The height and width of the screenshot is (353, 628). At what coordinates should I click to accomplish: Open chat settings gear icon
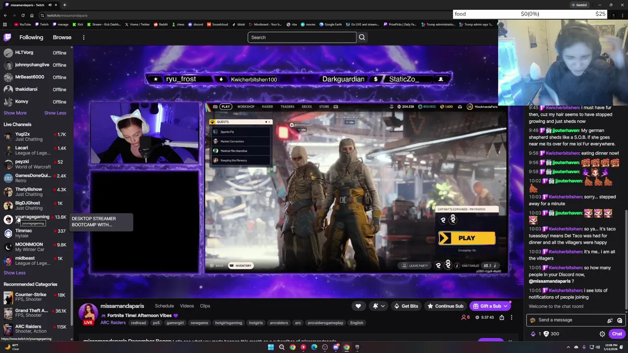point(602,334)
